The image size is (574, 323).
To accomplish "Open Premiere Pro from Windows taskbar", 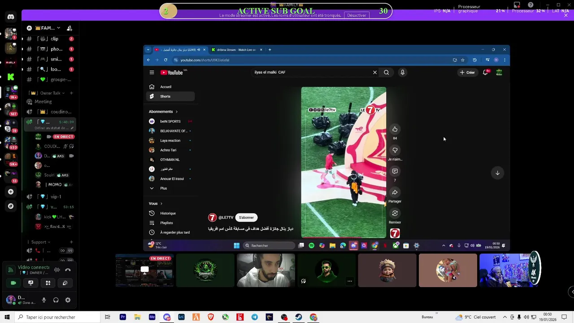I will tap(122, 317).
